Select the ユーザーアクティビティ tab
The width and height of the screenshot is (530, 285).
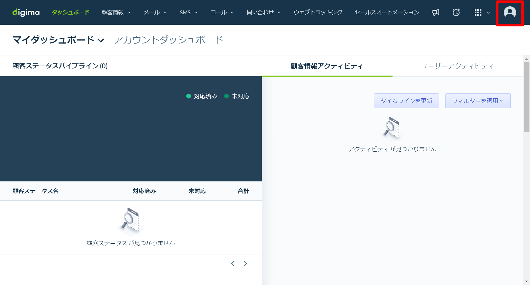coord(457,66)
